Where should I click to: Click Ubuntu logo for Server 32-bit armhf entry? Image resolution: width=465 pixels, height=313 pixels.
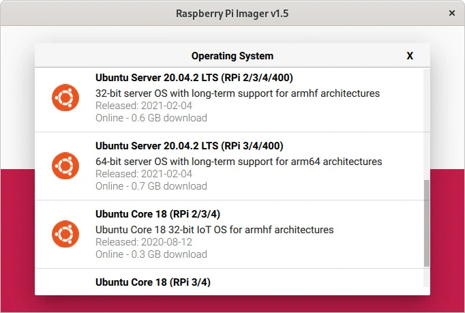pos(65,98)
